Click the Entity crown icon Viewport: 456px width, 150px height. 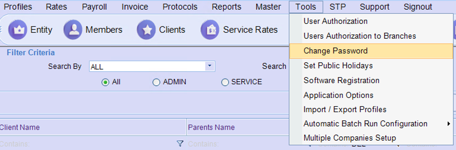click(x=17, y=30)
